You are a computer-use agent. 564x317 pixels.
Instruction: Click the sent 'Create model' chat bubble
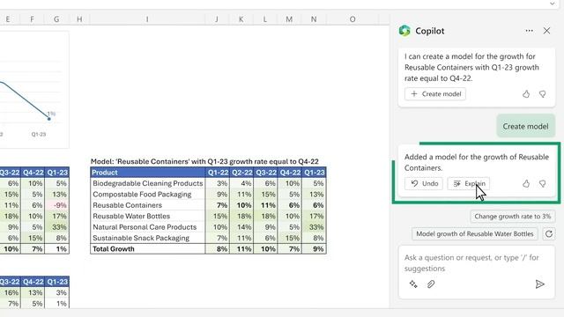point(525,126)
